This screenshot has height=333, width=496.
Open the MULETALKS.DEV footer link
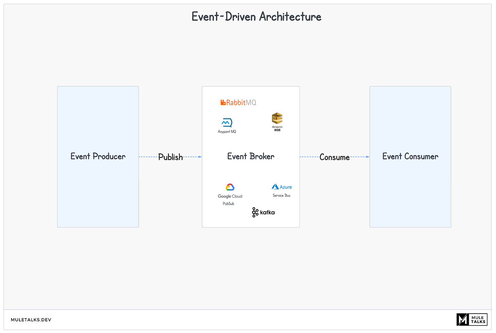click(x=31, y=320)
